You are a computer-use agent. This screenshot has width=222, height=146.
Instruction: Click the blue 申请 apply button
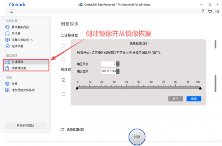[x=194, y=99]
